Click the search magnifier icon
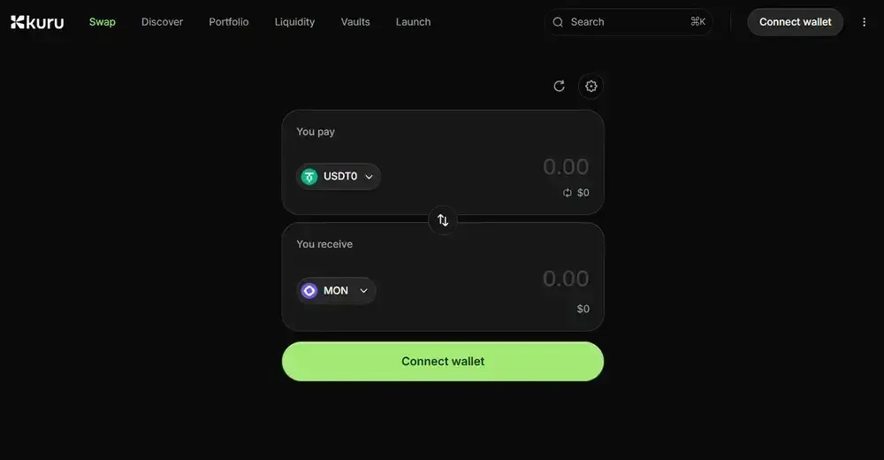Screen dimensions: 884x460 tap(558, 22)
